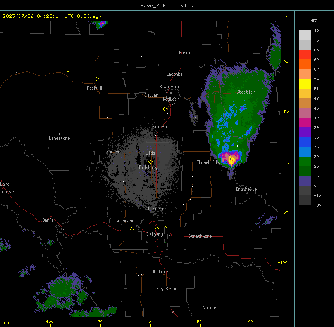This screenshot has width=334, height=327.
Task: Click the Innisfail city label
Action: [x=161, y=127]
